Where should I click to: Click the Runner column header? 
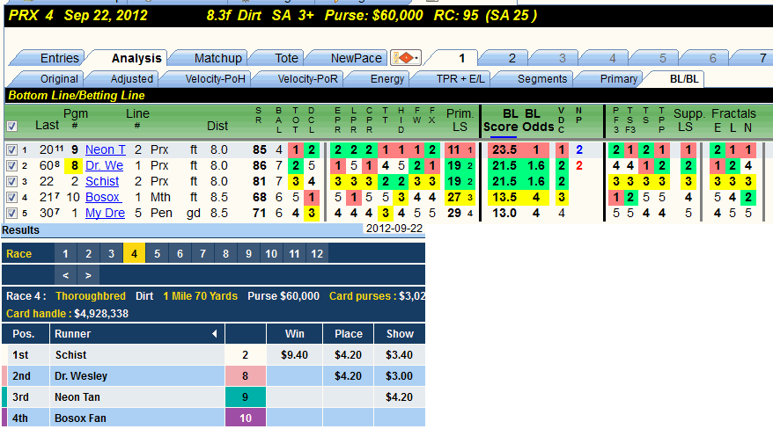click(x=137, y=333)
